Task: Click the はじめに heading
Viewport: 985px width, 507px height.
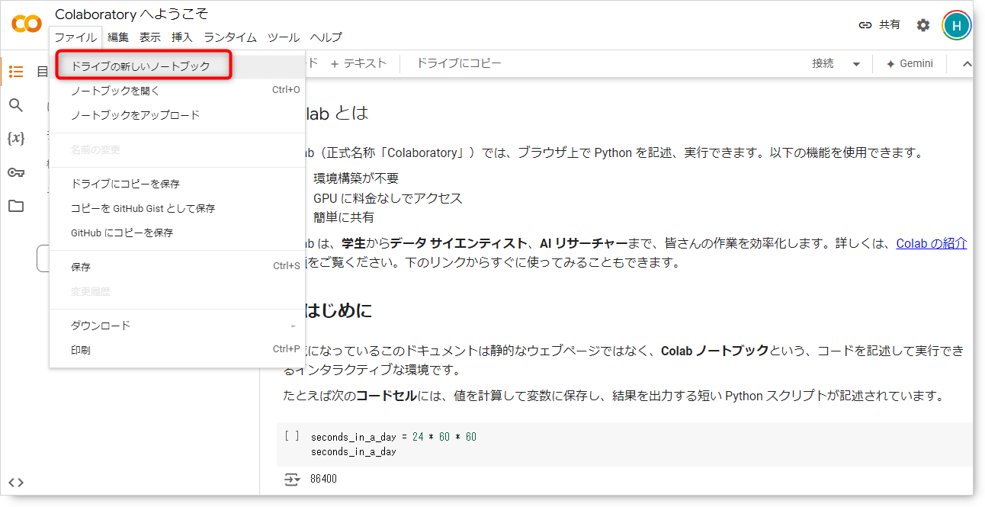Action: click(338, 311)
